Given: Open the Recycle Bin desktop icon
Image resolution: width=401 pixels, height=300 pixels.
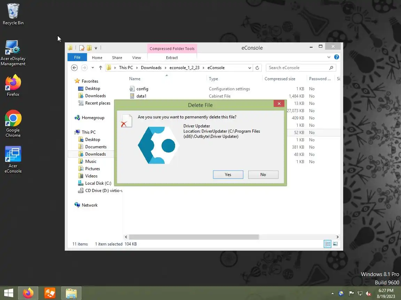Looking at the screenshot, I should pos(13,14).
